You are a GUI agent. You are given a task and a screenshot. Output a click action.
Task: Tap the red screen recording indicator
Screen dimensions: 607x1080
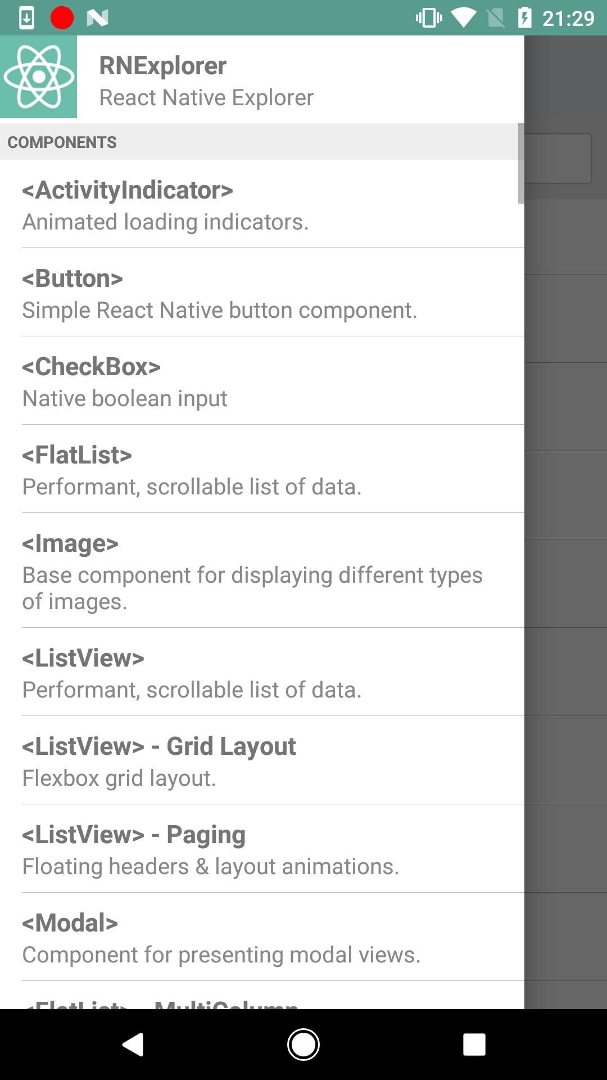pyautogui.click(x=62, y=18)
